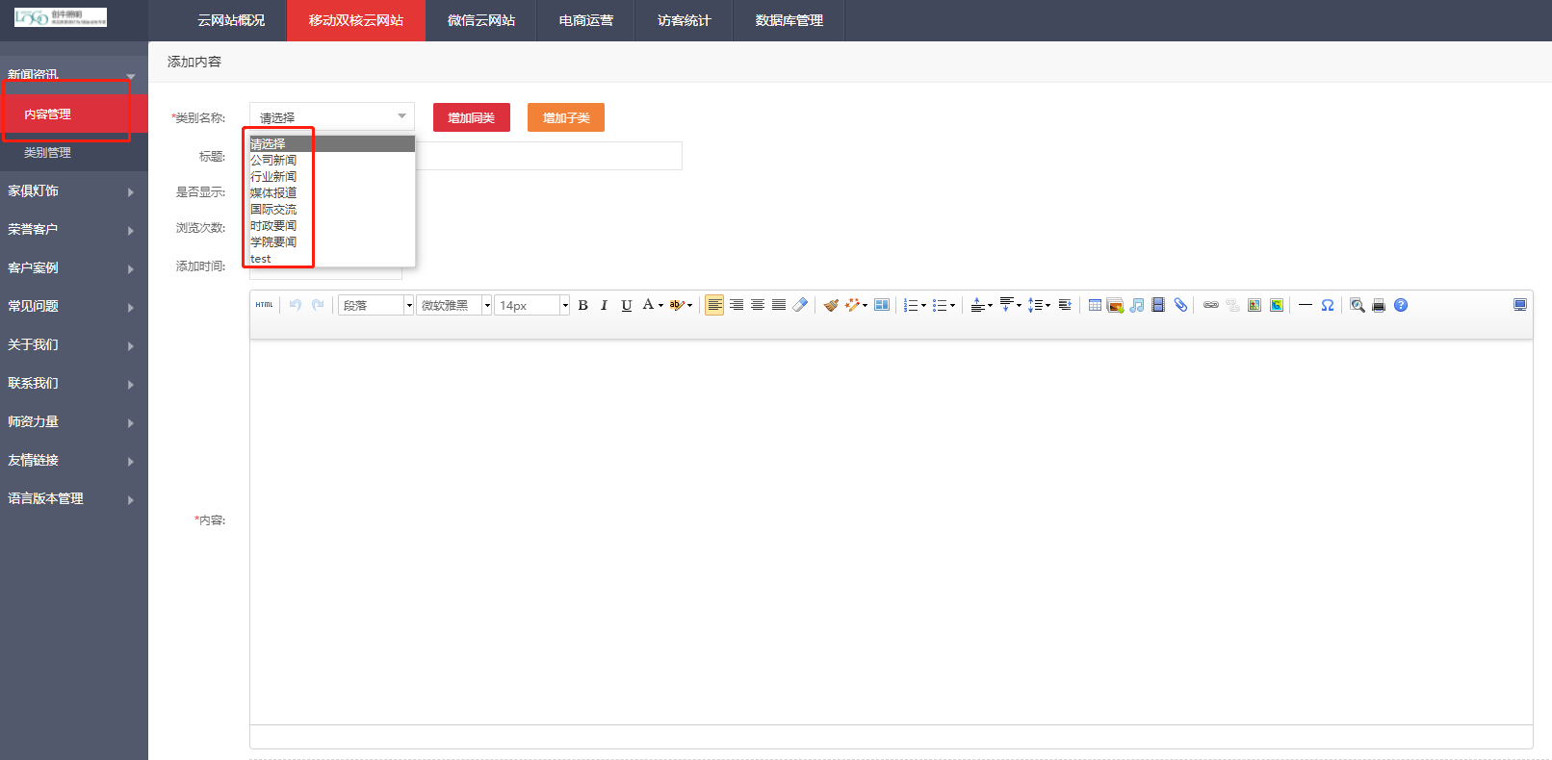
Task: Align text left
Action: coord(714,305)
